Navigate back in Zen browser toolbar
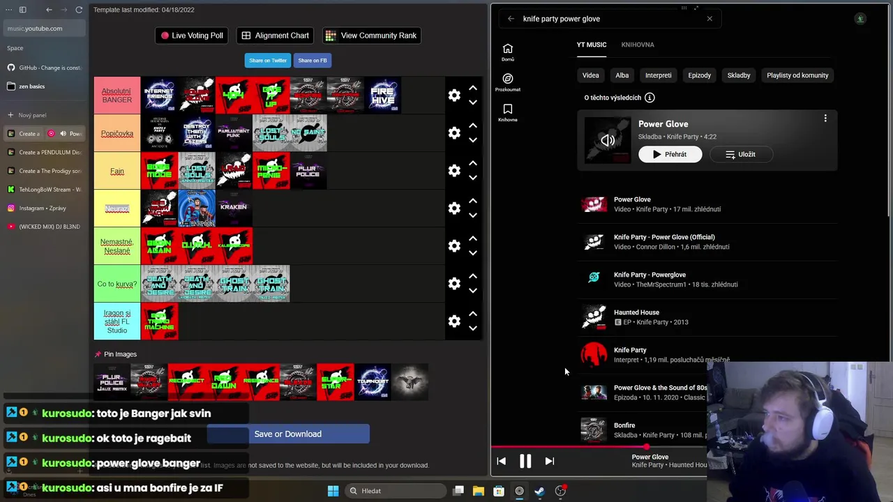 [x=49, y=10]
